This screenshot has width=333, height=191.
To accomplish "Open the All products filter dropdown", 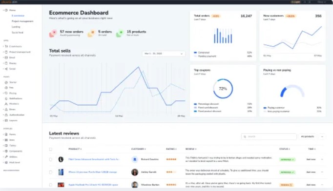I will (x=308, y=136).
